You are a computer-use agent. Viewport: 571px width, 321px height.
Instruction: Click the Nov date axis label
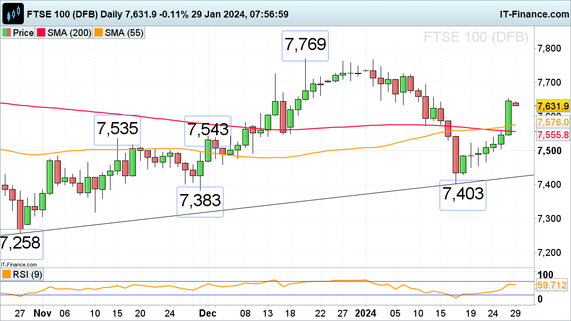point(42,313)
